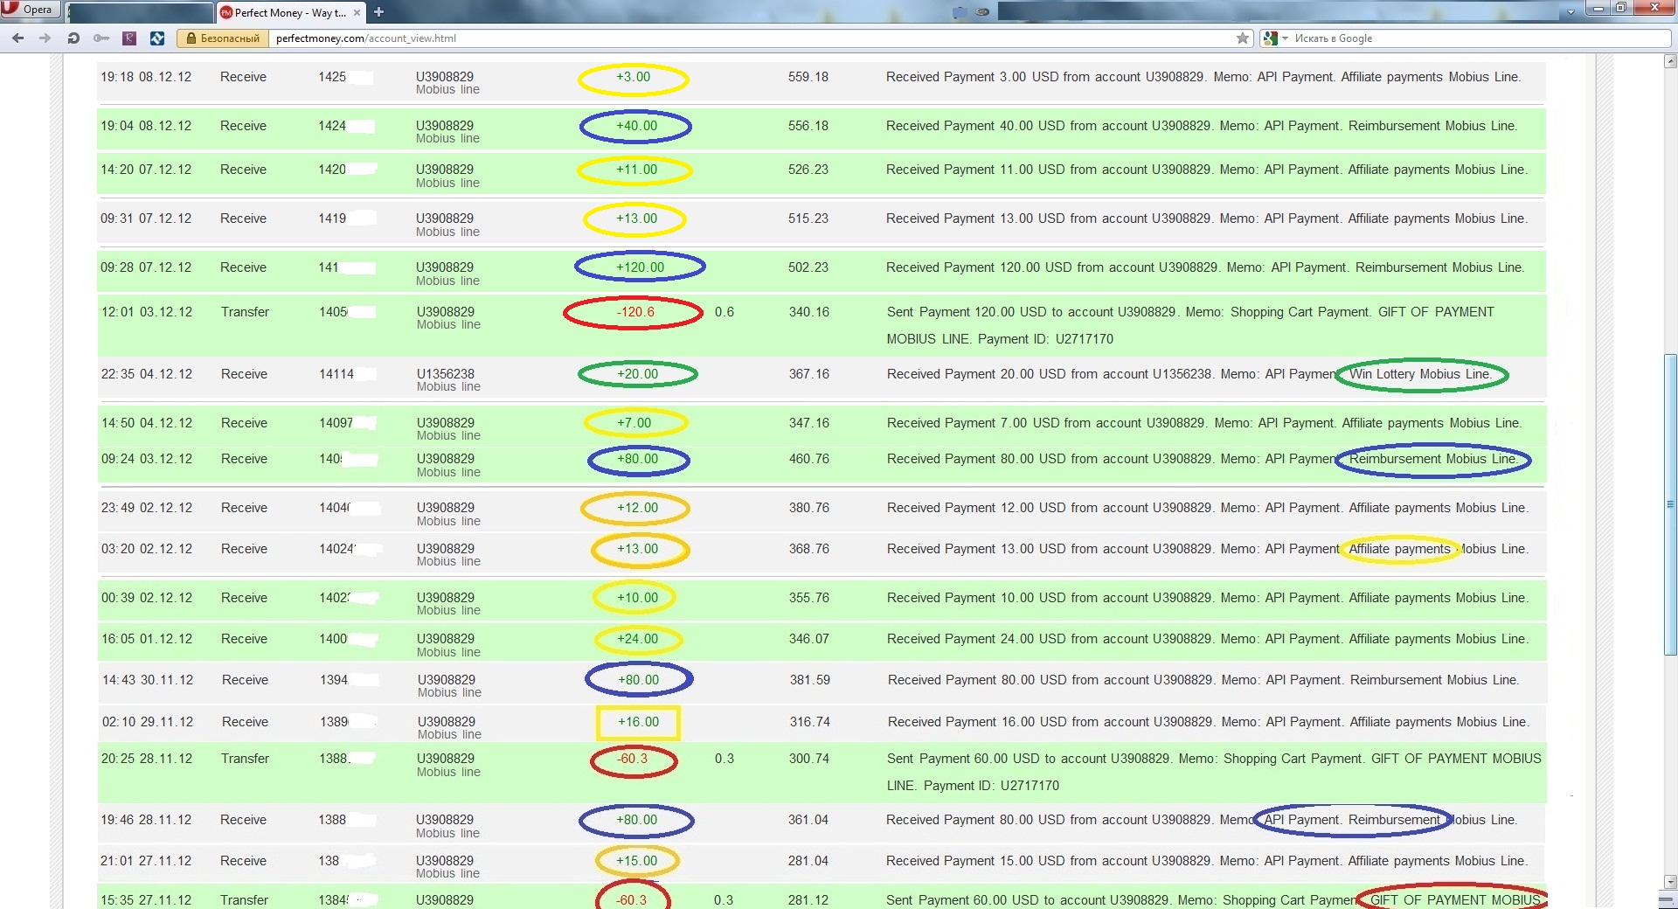1678x909 pixels.
Task: Click timestamp 22:35 04.12.12
Action: point(147,374)
